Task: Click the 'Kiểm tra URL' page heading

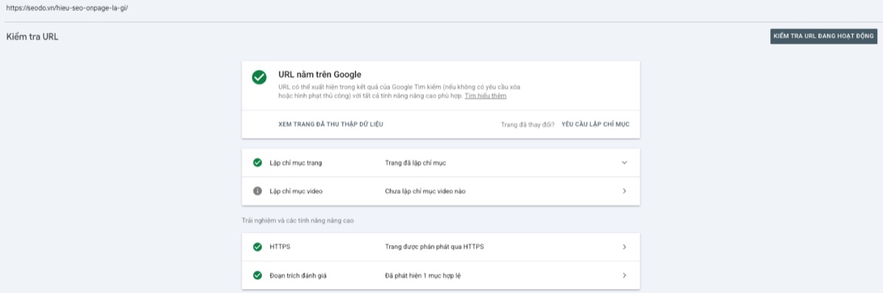Action: point(32,37)
